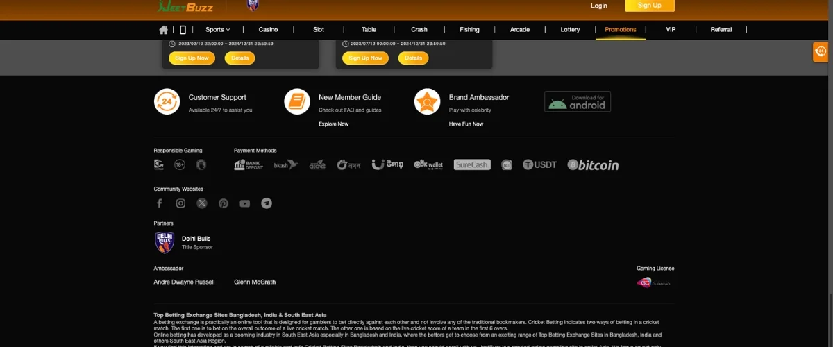Image resolution: width=833 pixels, height=347 pixels.
Task: Open the Delhi Bulls partner logo
Action: pyautogui.click(x=165, y=242)
